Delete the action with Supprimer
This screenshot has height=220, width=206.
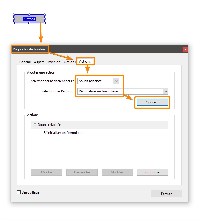click(152, 172)
